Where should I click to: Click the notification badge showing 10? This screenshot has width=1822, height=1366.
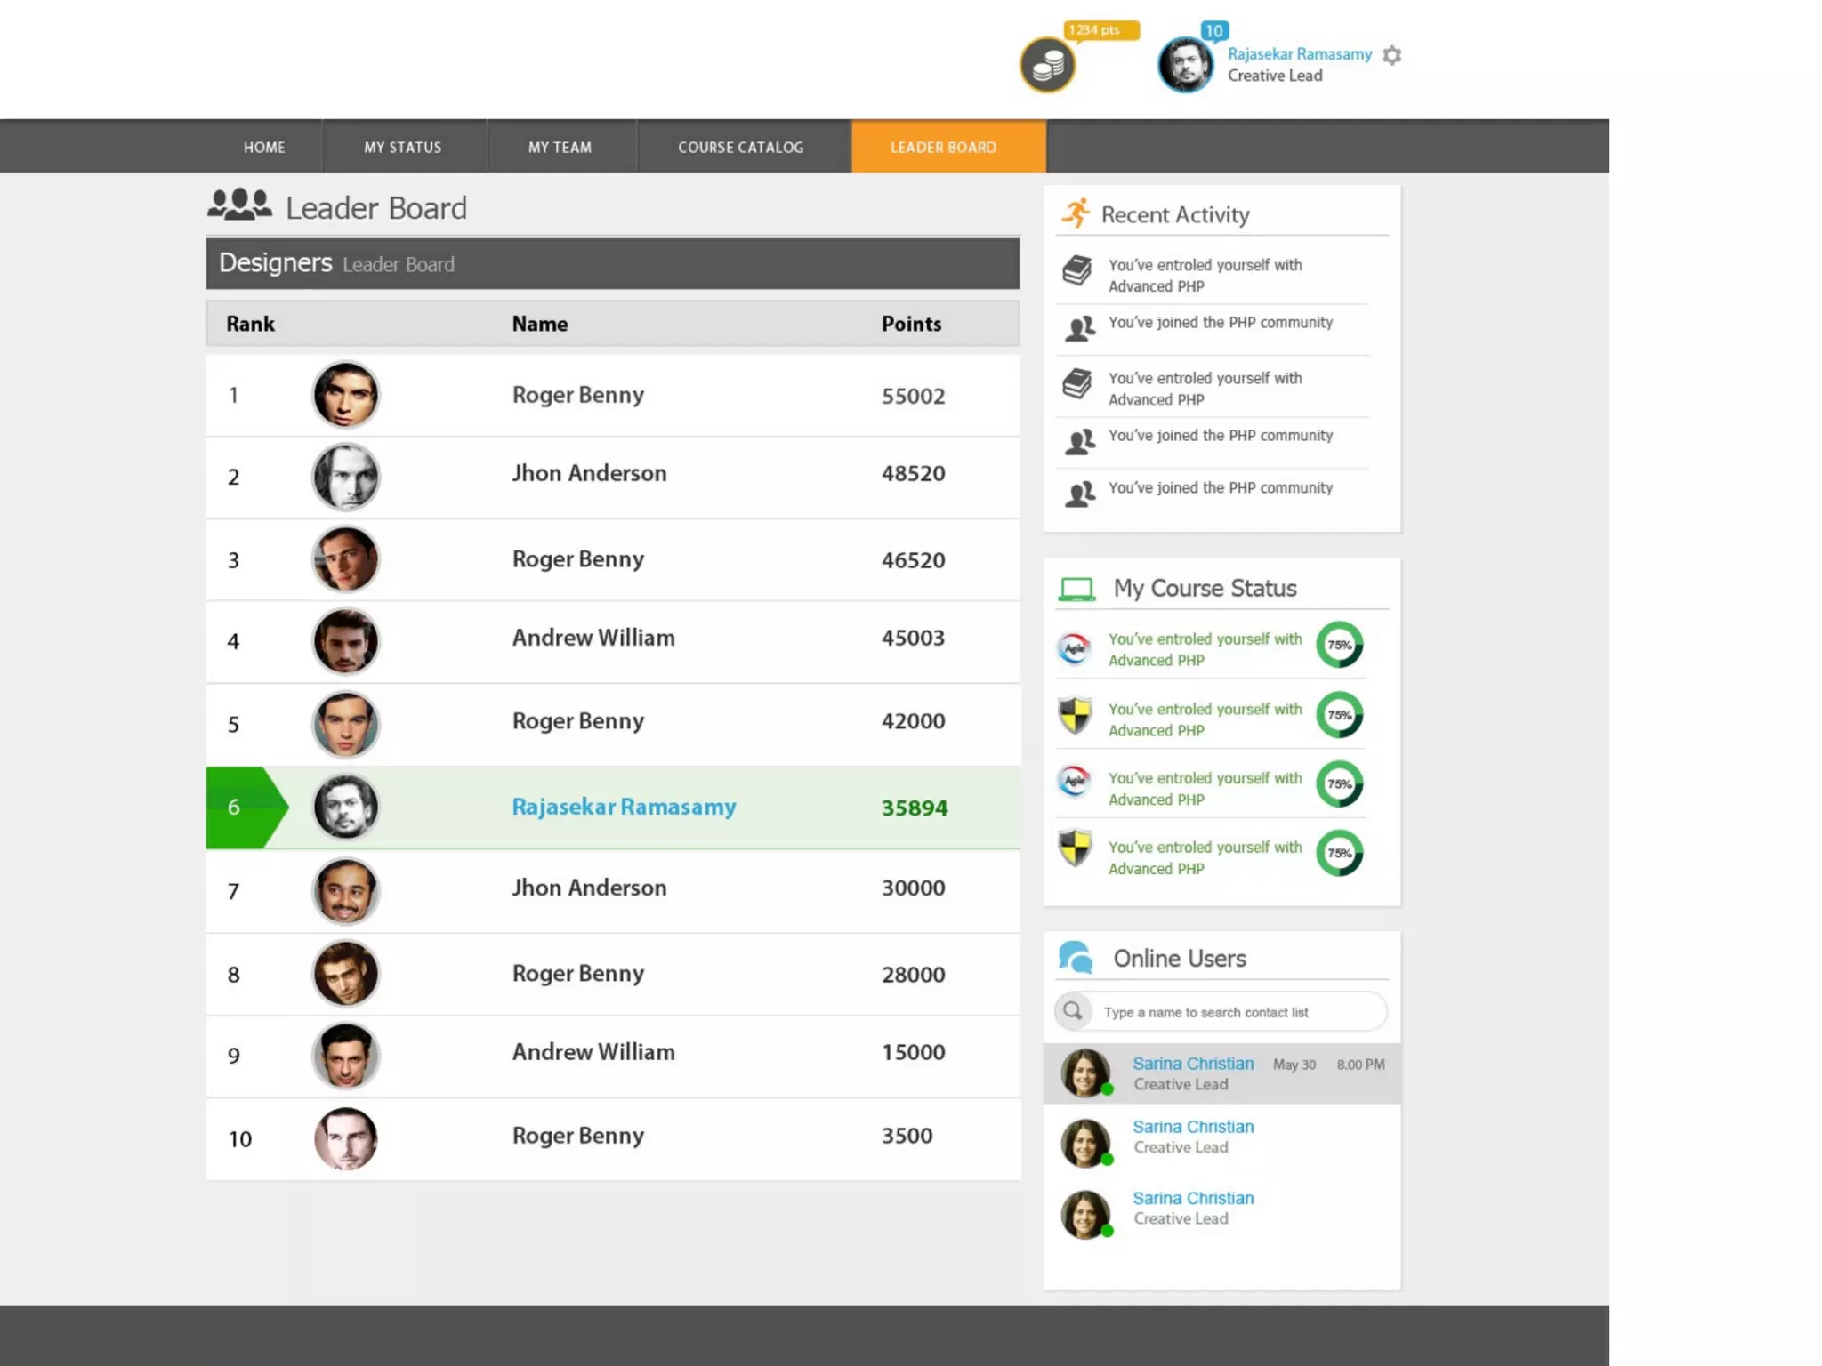1213,31
